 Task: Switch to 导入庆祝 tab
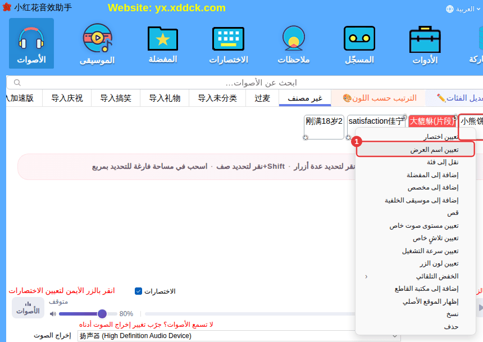coord(67,98)
